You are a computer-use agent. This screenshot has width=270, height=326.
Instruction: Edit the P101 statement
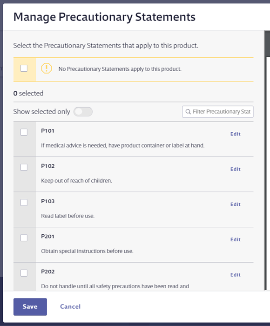click(235, 134)
